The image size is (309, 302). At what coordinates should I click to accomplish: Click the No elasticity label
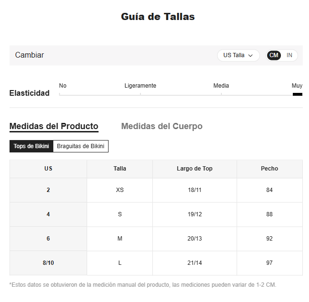[63, 86]
